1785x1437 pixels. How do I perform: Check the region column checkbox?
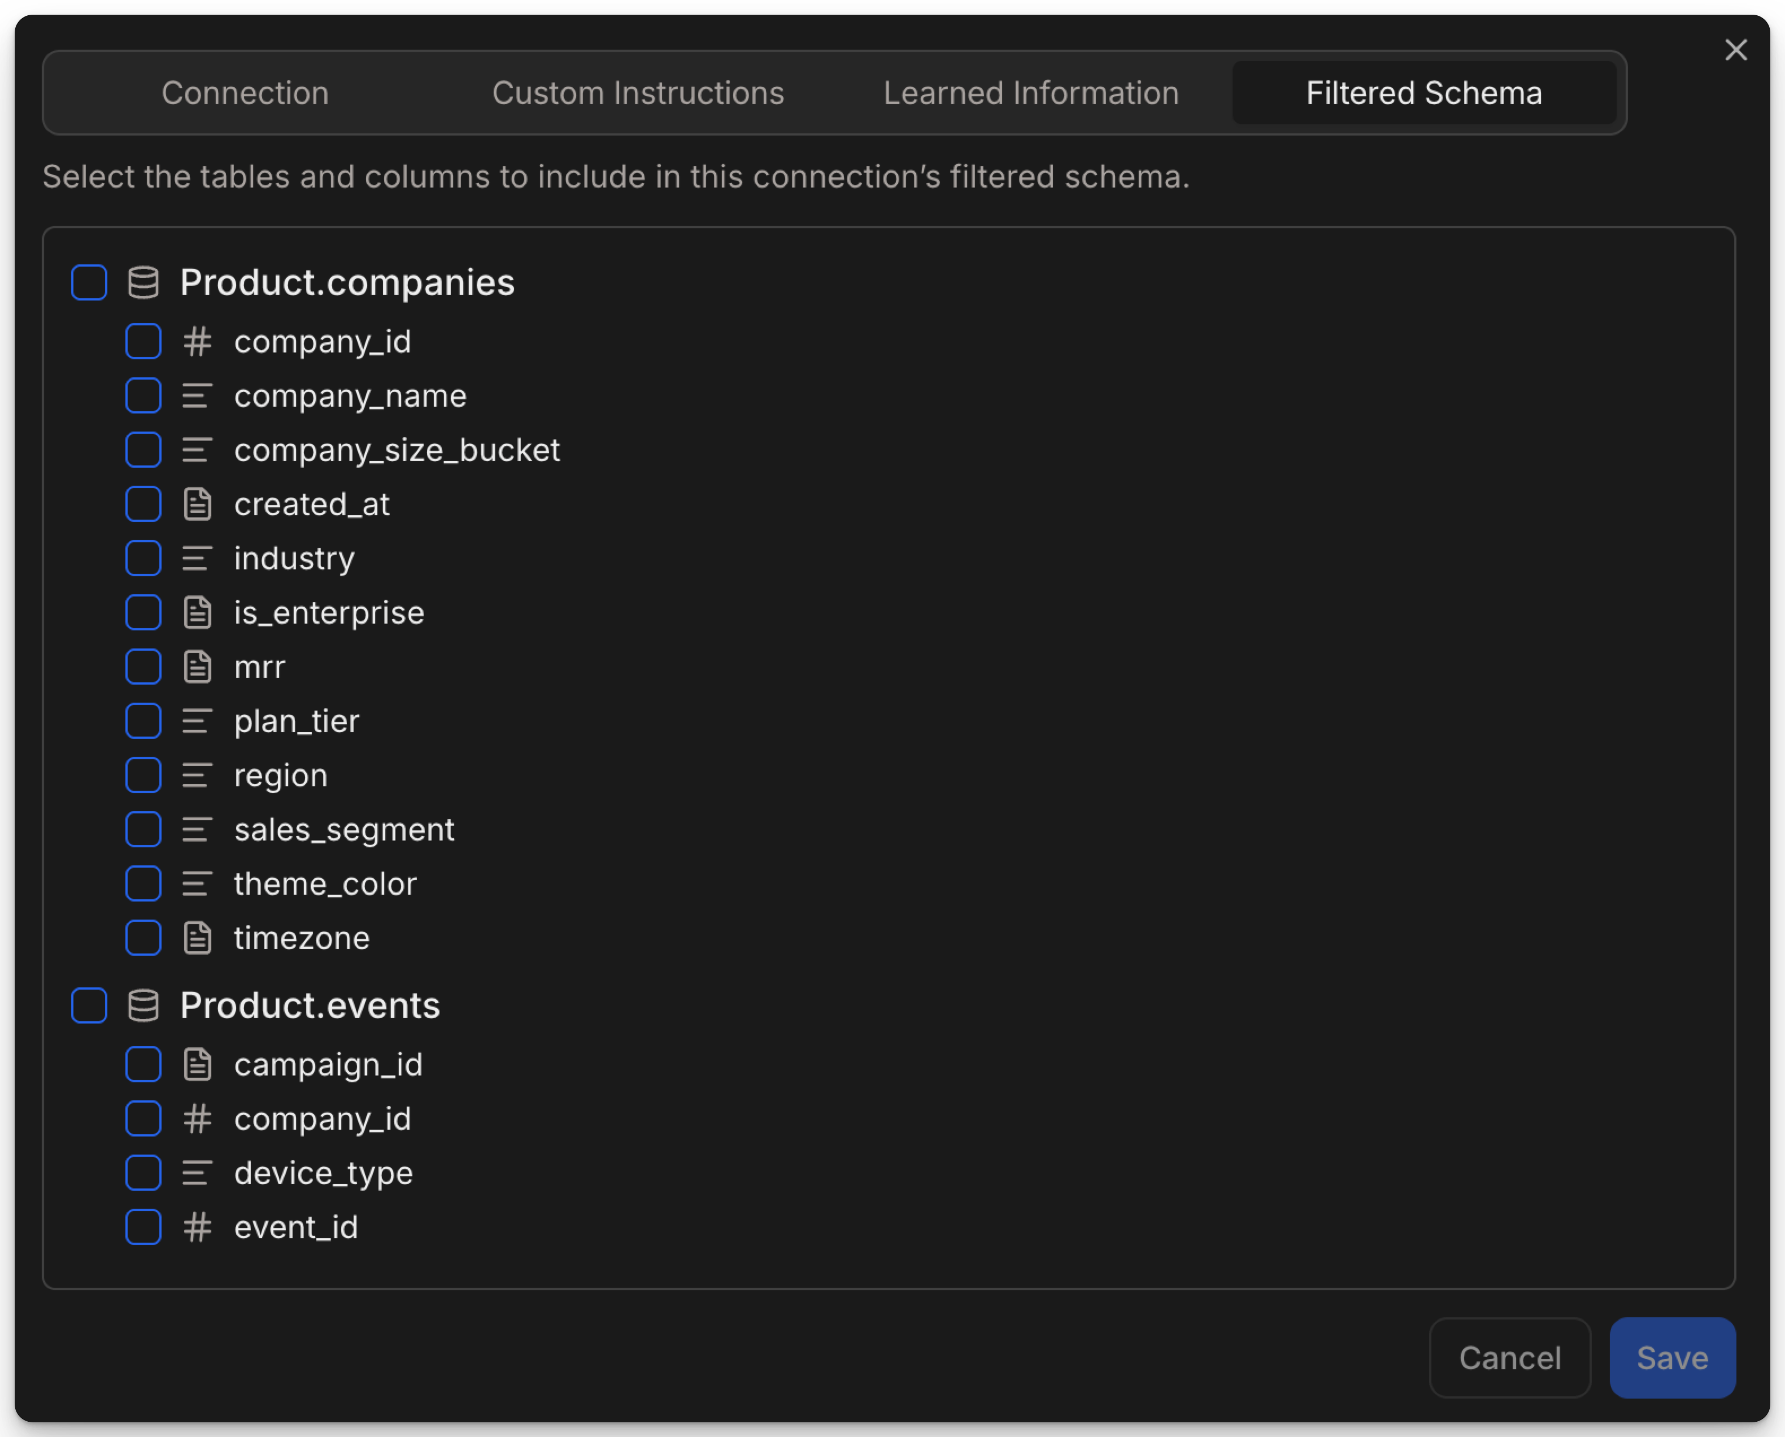point(143,775)
